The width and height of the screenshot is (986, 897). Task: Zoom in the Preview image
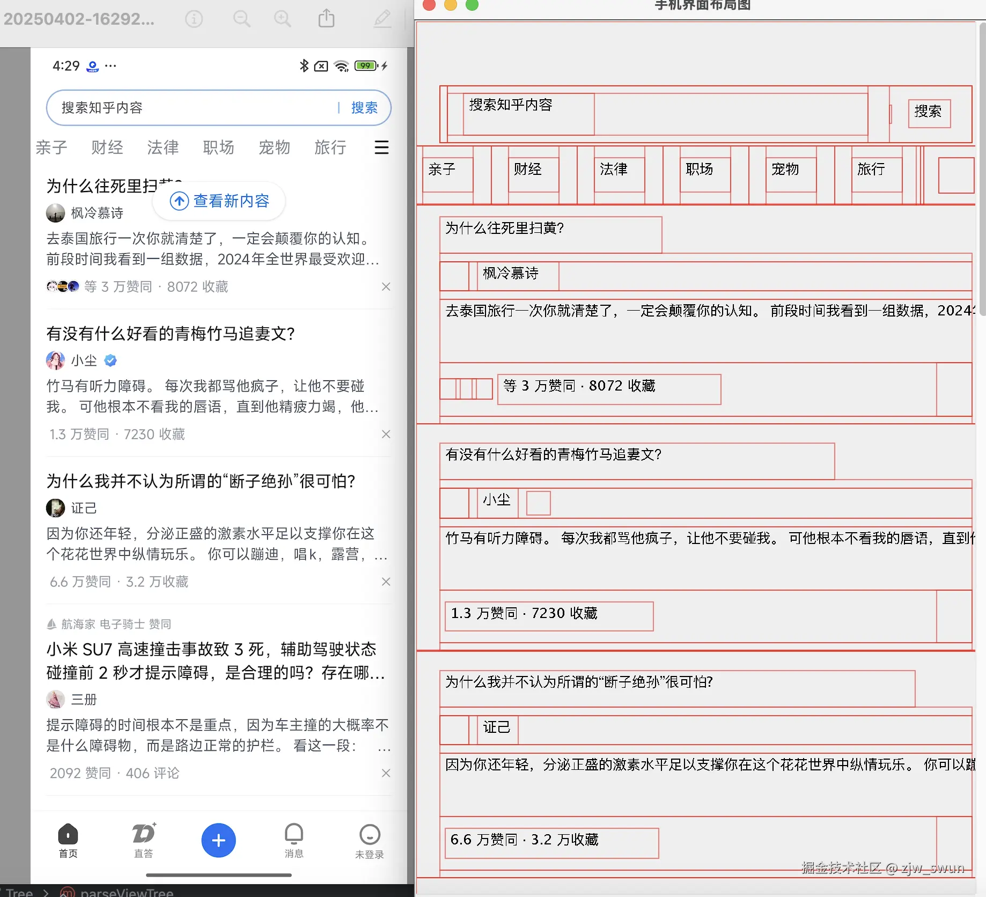point(283,19)
